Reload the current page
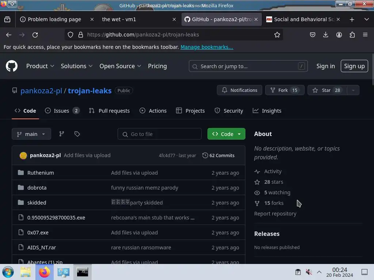 click(x=35, y=35)
